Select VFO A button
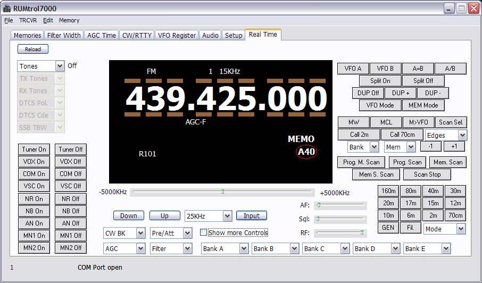 pos(353,69)
